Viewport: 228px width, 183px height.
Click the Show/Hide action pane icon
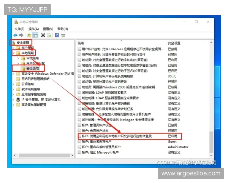point(63,35)
